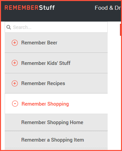Expand Remember Recipes plus icon
Screen dimensions: 122x151
click(15, 83)
